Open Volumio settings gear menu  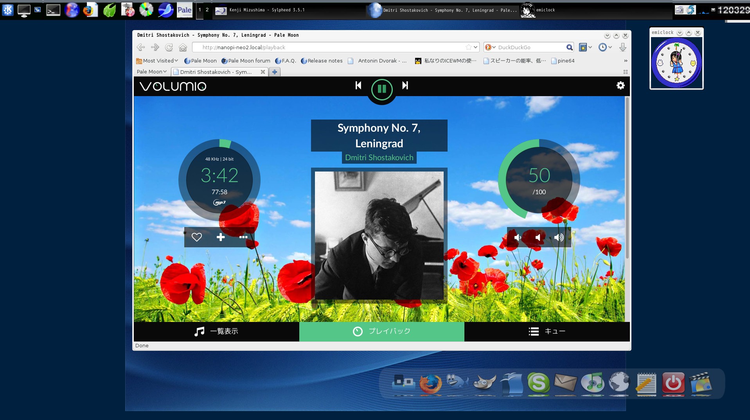(620, 86)
